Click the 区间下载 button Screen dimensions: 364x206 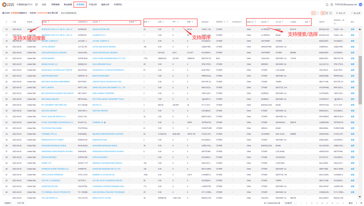click(x=21, y=203)
